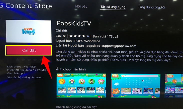The height and width of the screenshot is (109, 183).
Task: Select the Doraemon icon in the first screenshot
Action: 72,81
